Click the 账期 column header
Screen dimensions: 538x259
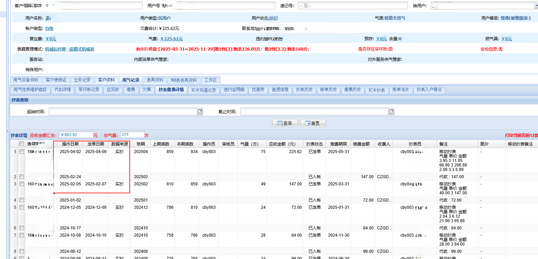point(141,144)
